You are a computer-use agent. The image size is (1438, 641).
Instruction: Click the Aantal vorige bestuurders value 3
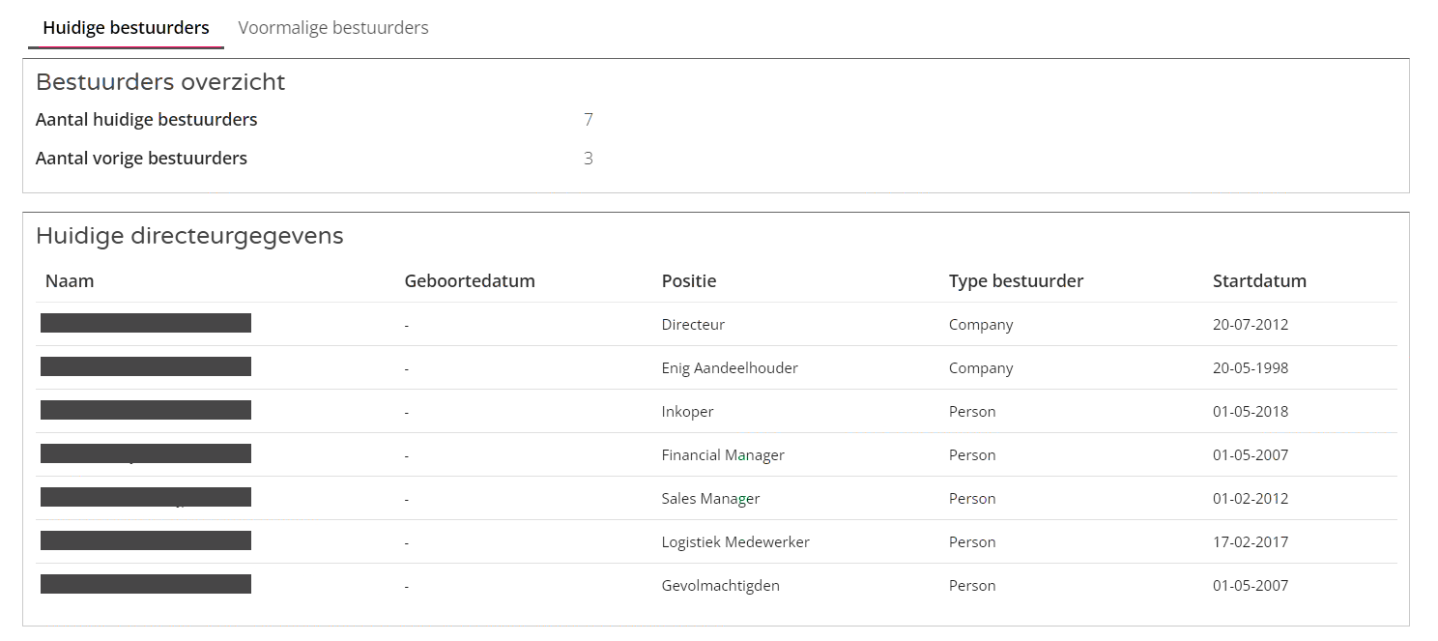[588, 159]
